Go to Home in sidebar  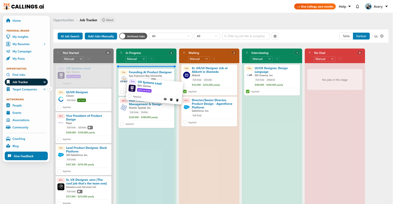(x=16, y=21)
